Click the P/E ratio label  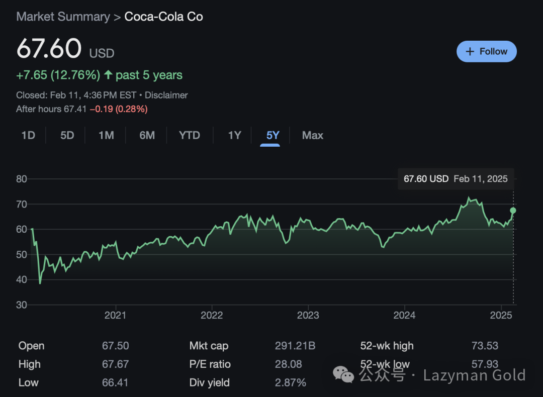210,364
